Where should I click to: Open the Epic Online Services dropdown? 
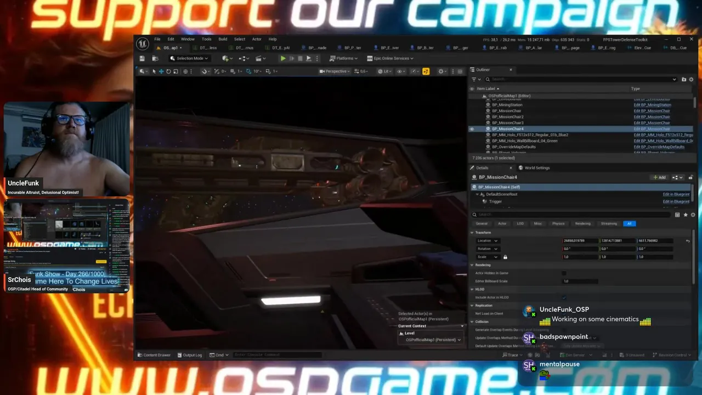[390, 58]
